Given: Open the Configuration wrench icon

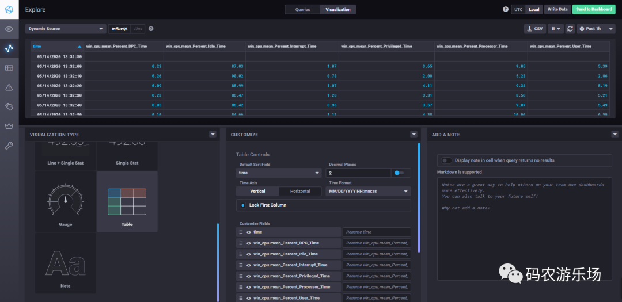Looking at the screenshot, I should point(9,146).
